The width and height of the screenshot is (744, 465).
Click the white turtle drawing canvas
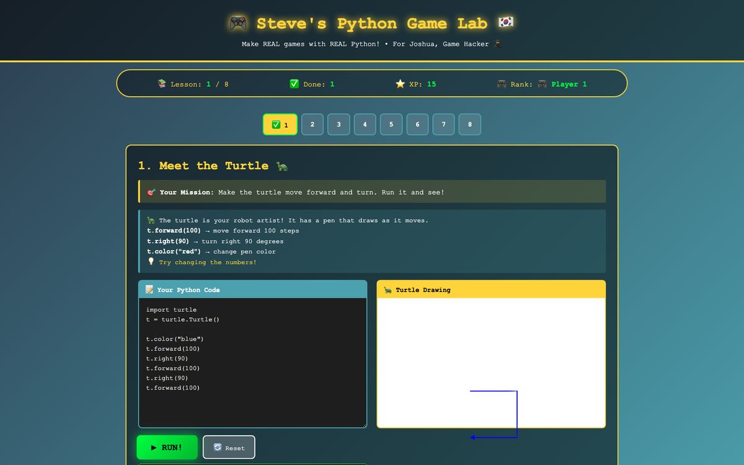pyautogui.click(x=491, y=363)
